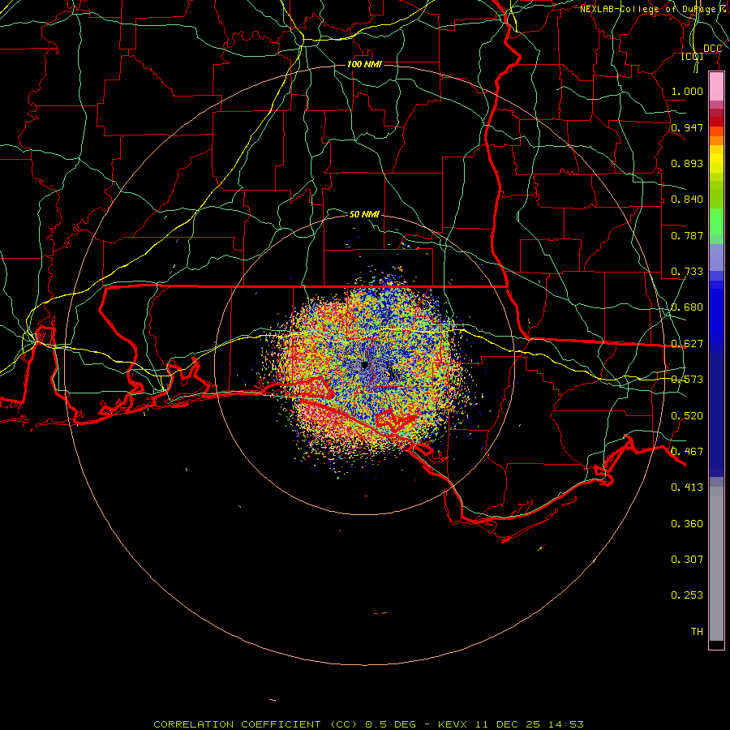
Task: Click the [CC] product label above the scale
Action: pyautogui.click(x=693, y=56)
